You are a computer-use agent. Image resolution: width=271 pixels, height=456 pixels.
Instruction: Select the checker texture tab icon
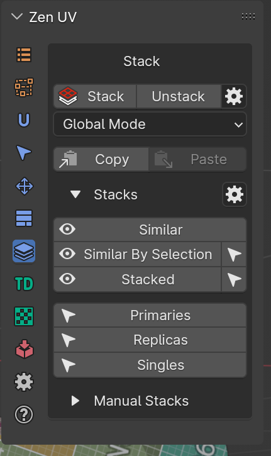[x=24, y=316]
